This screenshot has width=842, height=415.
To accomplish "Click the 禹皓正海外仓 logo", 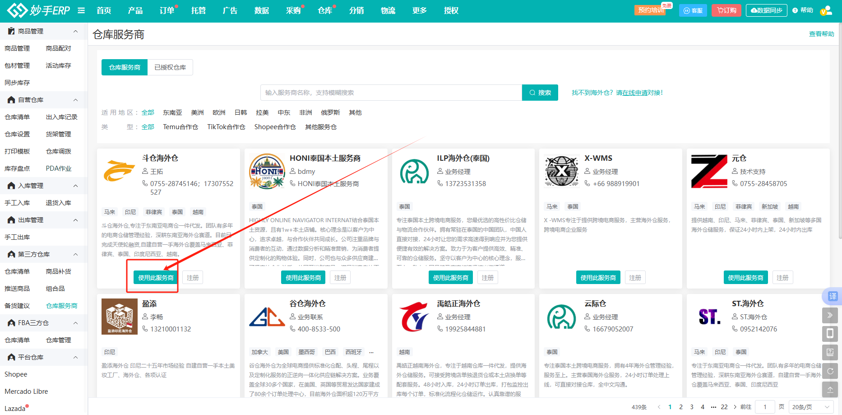I will pos(414,317).
